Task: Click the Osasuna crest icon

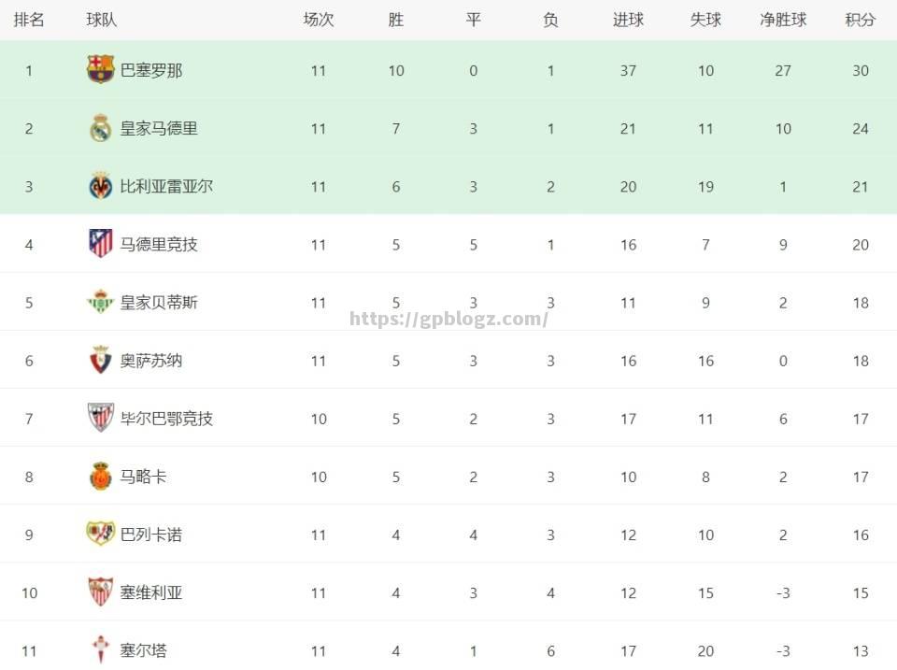Action: (101, 360)
